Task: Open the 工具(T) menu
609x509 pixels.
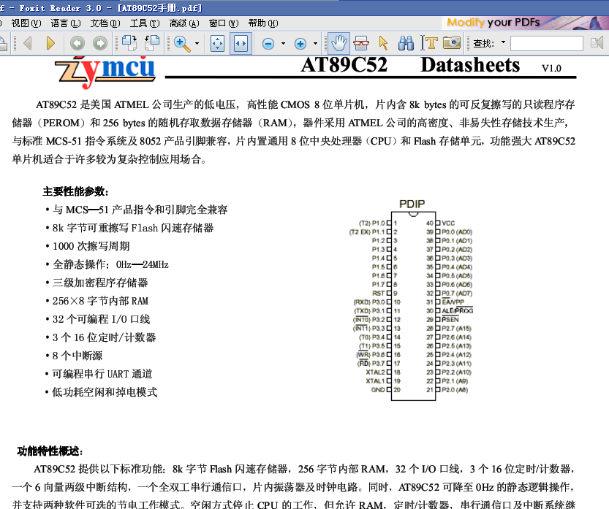Action: pyautogui.click(x=145, y=23)
